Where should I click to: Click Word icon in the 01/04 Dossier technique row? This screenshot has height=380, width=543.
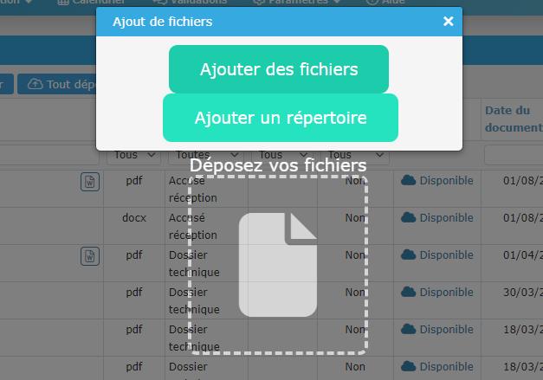(90, 255)
